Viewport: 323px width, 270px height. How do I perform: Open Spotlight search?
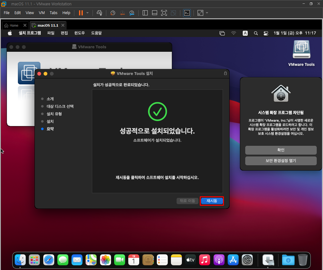(x=256, y=33)
